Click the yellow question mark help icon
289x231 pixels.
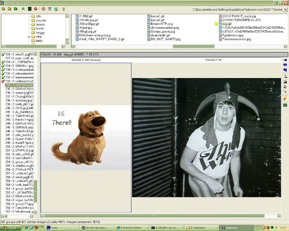pyautogui.click(x=63, y=8)
